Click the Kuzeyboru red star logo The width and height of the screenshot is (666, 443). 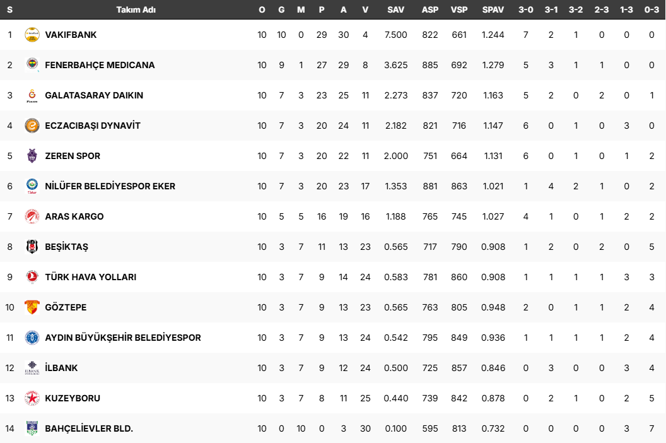pyautogui.click(x=32, y=398)
